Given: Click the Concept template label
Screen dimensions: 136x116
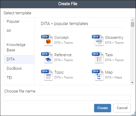Looking at the screenshot, I should click(x=61, y=38).
